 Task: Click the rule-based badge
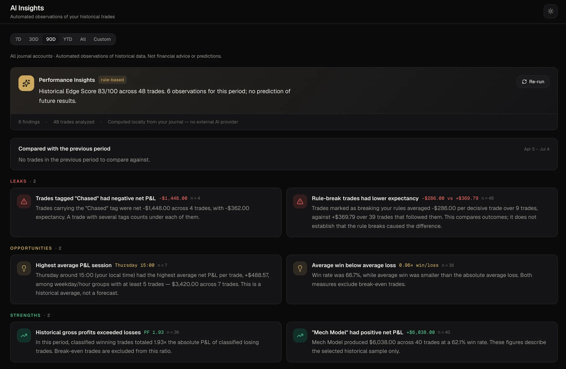click(x=112, y=80)
